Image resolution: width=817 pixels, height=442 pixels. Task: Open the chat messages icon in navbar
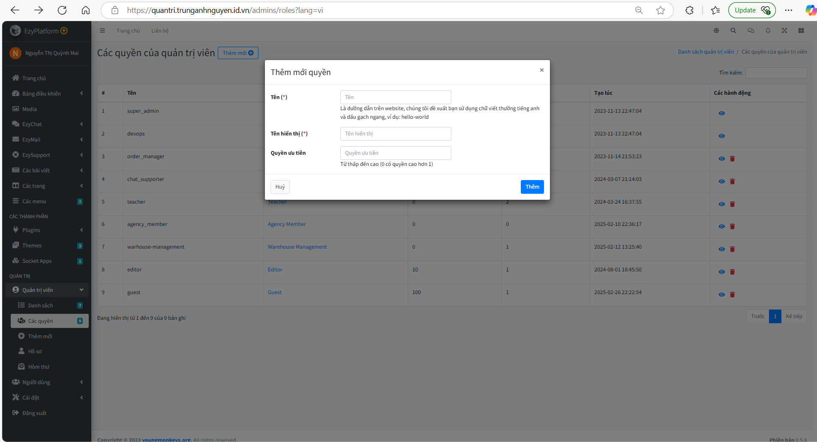tap(751, 30)
